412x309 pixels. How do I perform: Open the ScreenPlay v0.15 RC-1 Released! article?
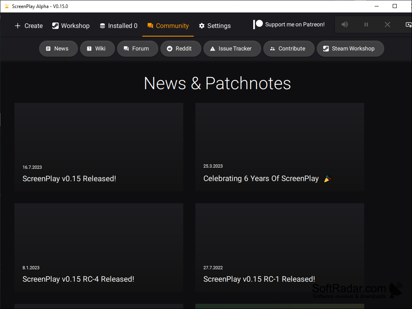280,247
